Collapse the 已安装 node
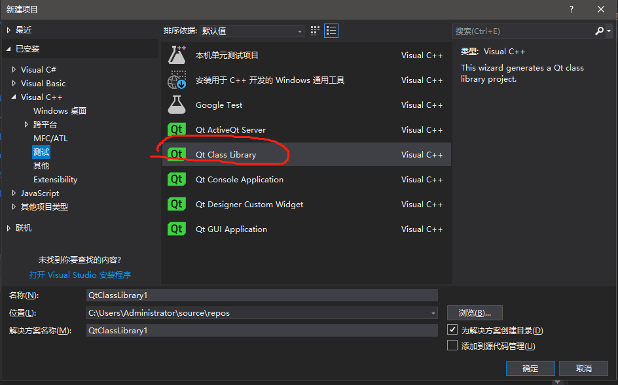This screenshot has height=385, width=618. click(x=9, y=49)
